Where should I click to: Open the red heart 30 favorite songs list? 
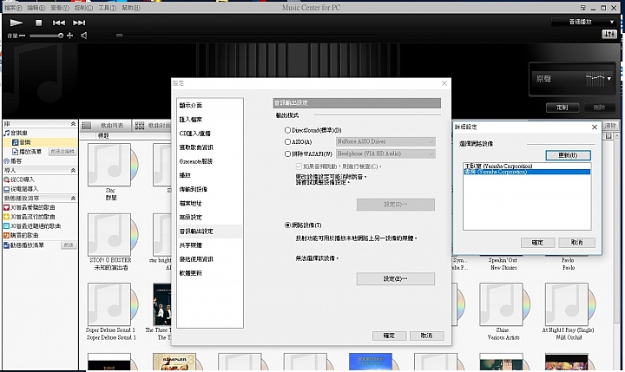click(x=30, y=207)
